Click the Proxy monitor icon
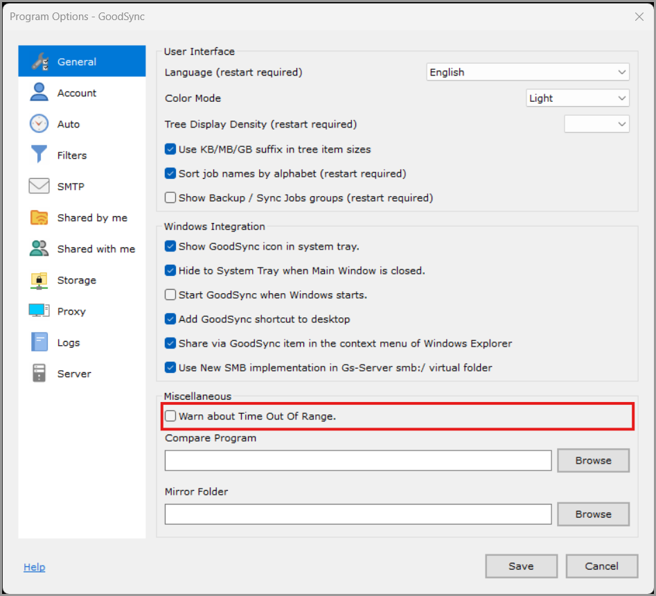The width and height of the screenshot is (656, 596). click(39, 311)
